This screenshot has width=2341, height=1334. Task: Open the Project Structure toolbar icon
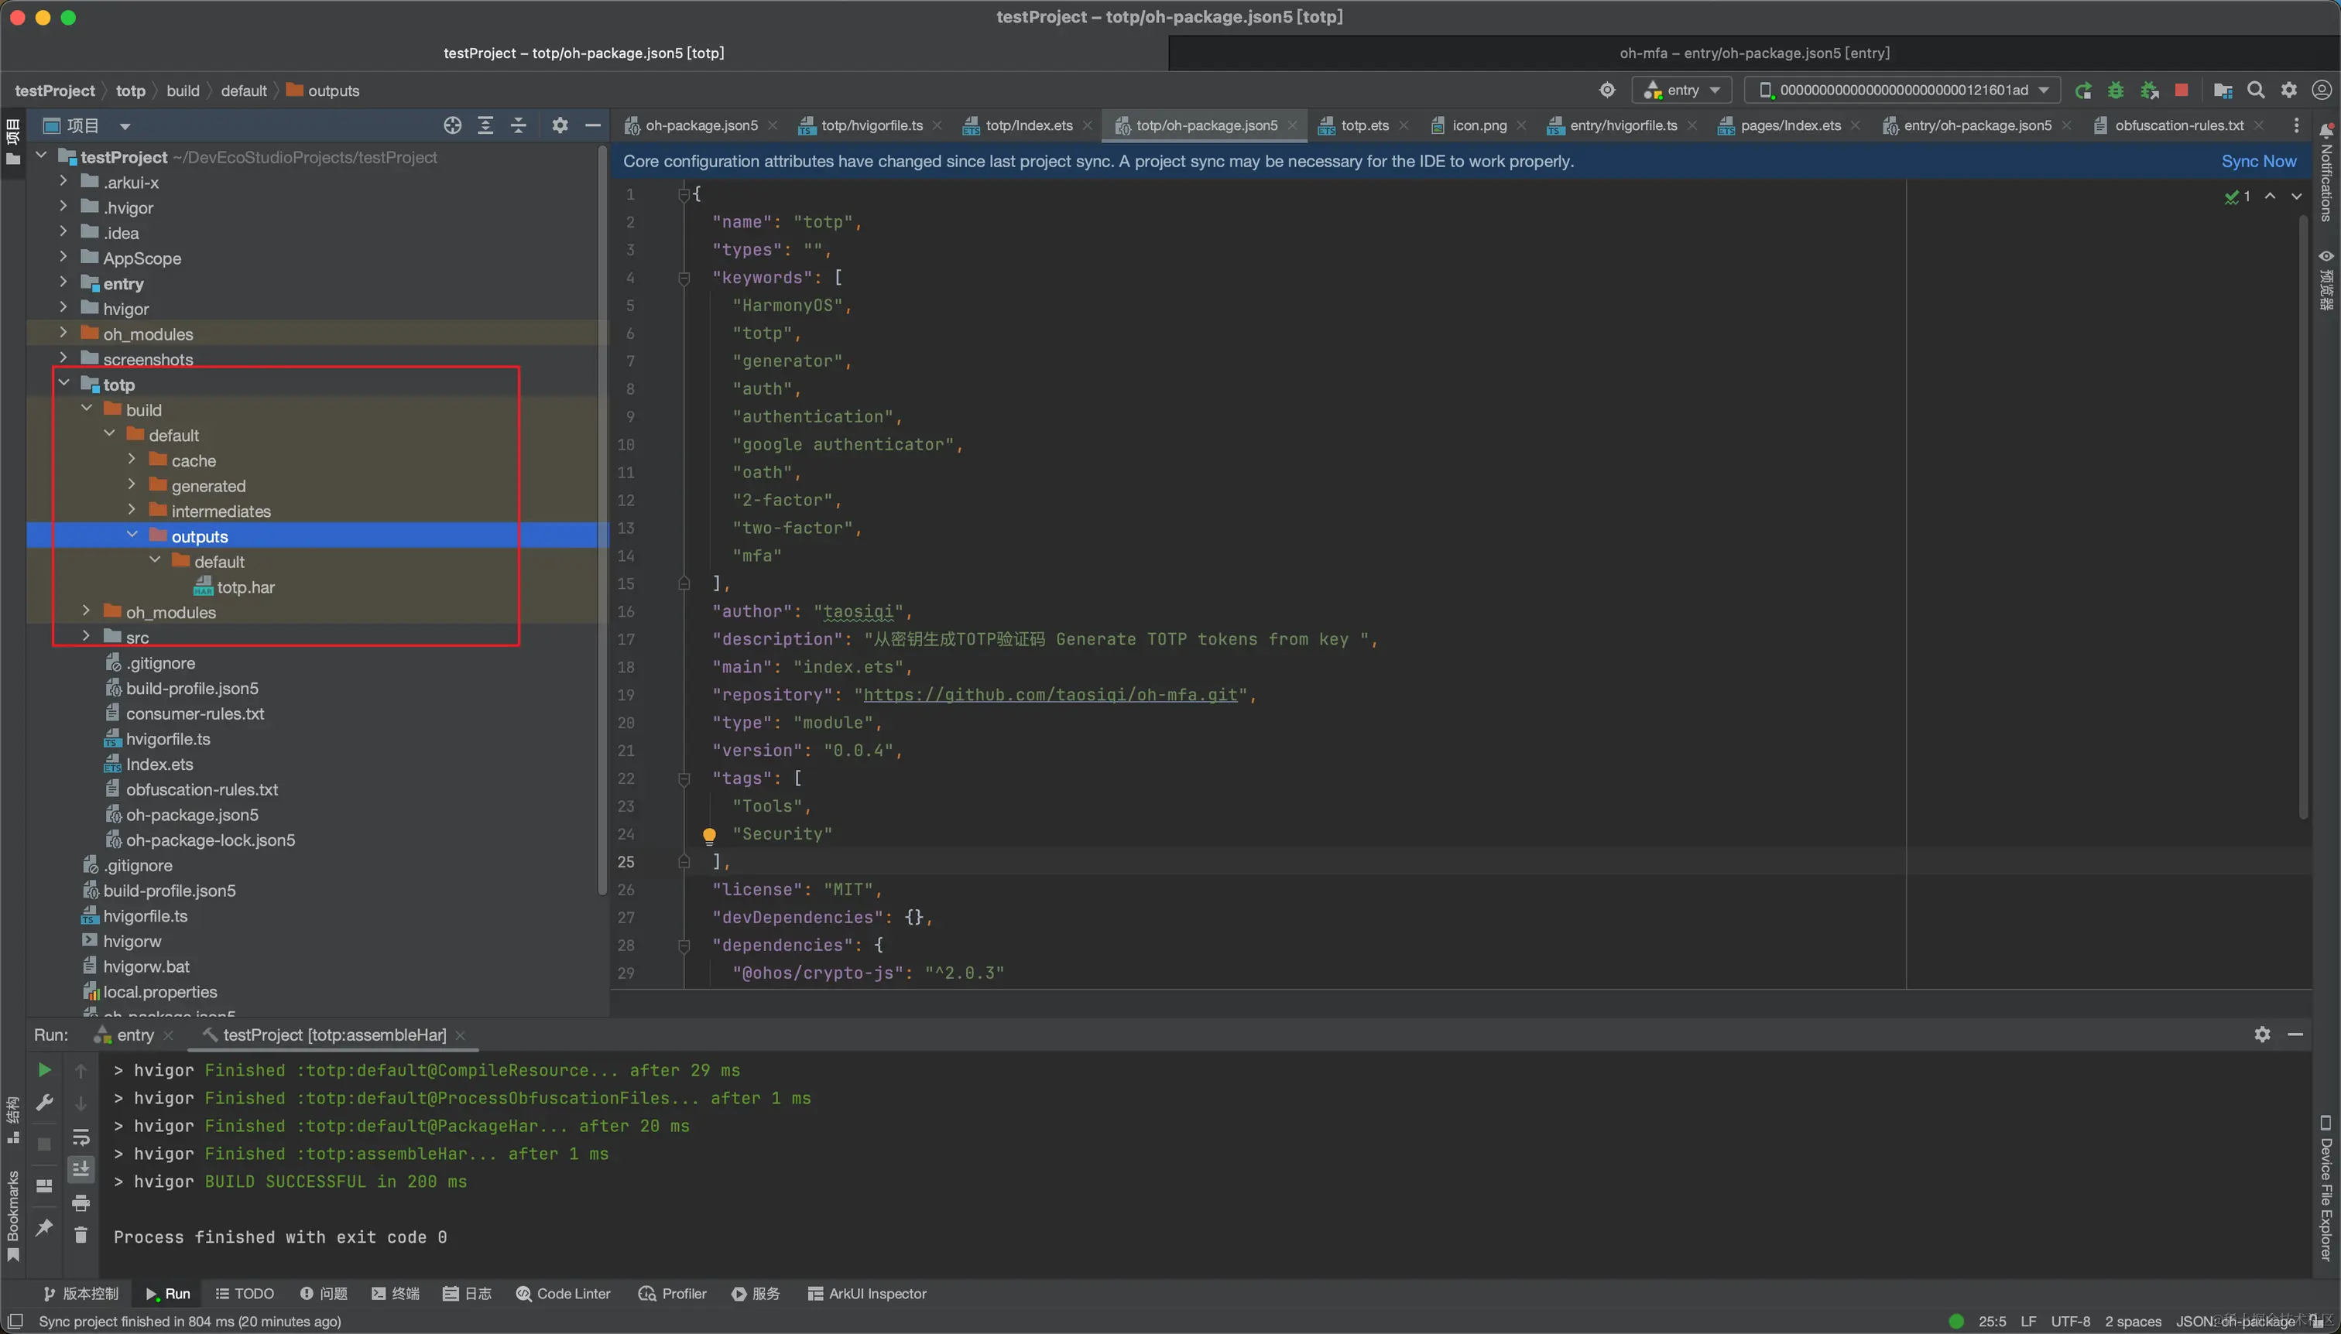[x=2223, y=90]
